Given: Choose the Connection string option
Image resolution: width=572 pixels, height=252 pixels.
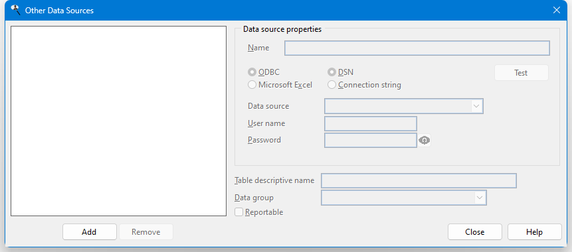Looking at the screenshot, I should (x=332, y=85).
